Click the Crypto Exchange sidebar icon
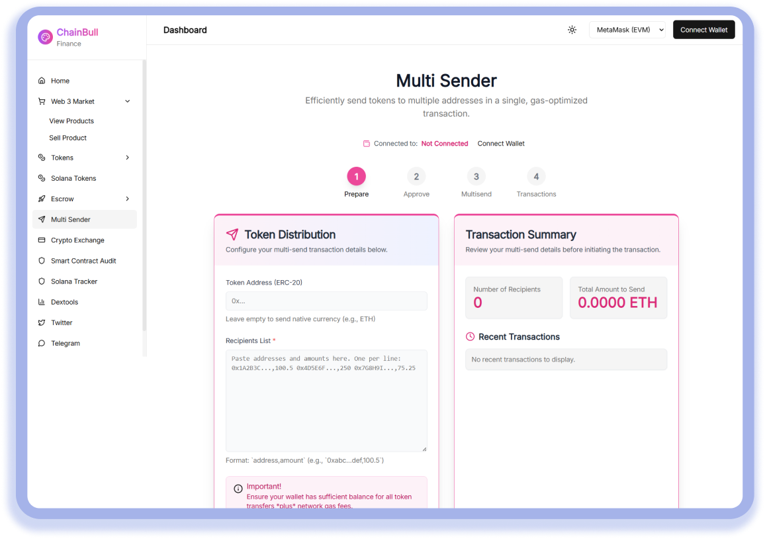This screenshot has height=539, width=765. [42, 240]
